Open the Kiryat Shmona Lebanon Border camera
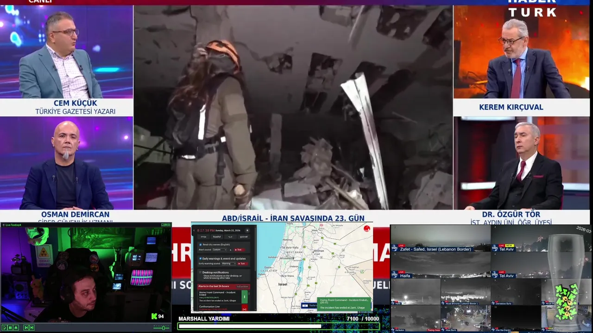 coord(466,292)
